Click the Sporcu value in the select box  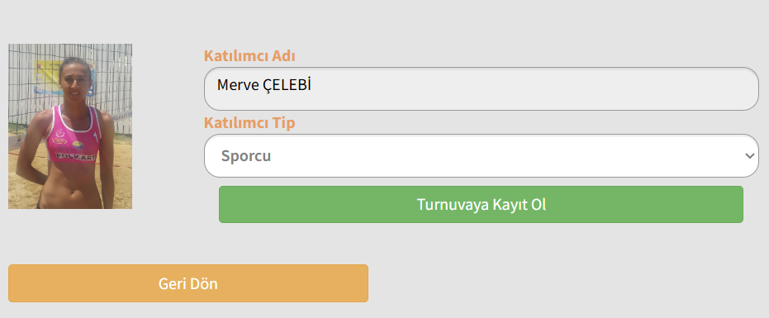[x=245, y=156]
